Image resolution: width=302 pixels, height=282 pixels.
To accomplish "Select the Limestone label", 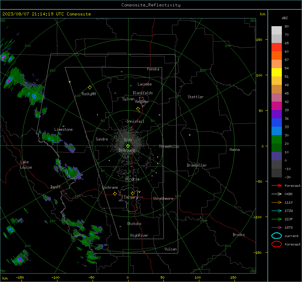I will coord(63,129).
